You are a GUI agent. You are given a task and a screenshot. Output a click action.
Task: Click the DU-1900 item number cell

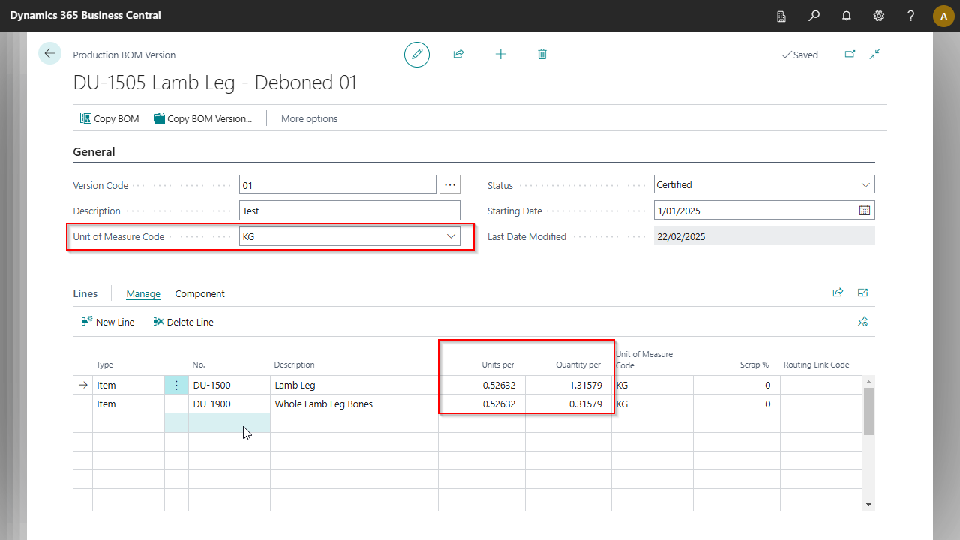[229, 403]
